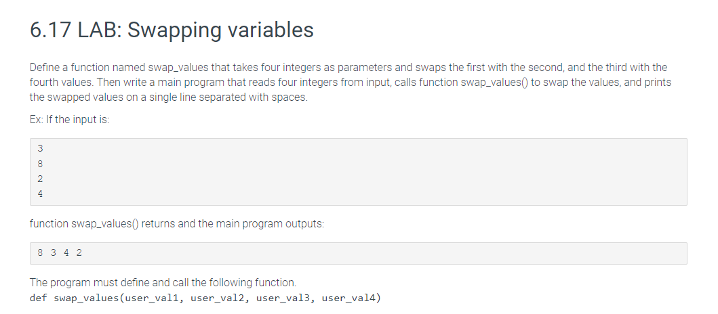Click the section number 6.17 in the title
Viewport: 718px width, 314px height.
(50, 30)
